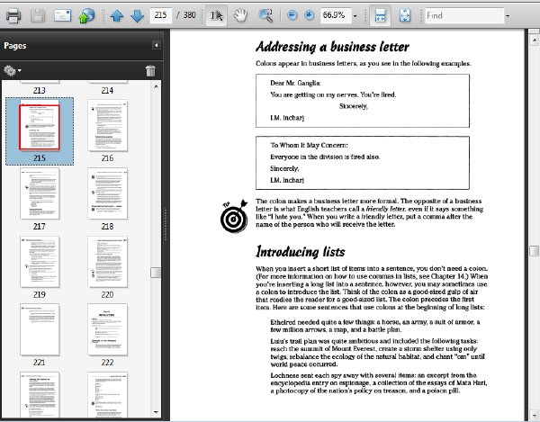This screenshot has width=540, height=422.
Task: Open the Pages panel gear options menu
Action: pyautogui.click(x=12, y=70)
